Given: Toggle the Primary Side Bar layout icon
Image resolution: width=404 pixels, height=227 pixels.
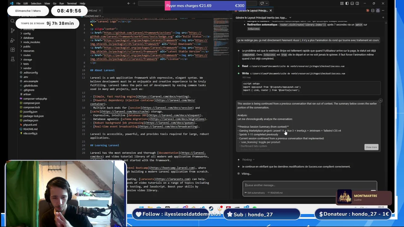Looking at the screenshot, I should click(x=347, y=3).
